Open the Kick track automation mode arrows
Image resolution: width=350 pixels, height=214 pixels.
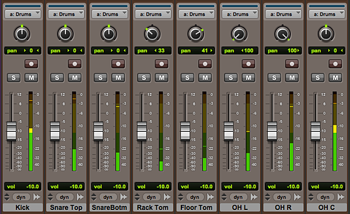pos(7,197)
